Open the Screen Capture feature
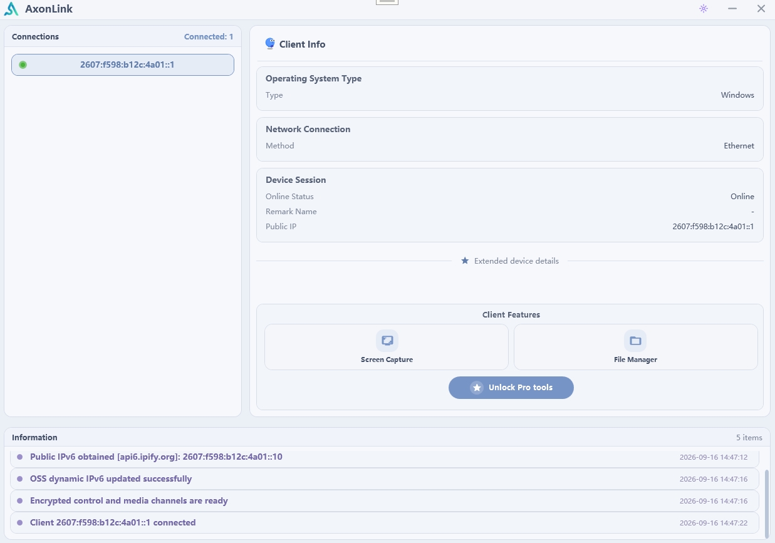775x543 pixels. pos(387,347)
